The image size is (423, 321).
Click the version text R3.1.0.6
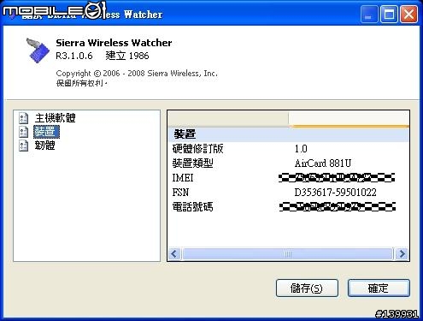coord(74,56)
